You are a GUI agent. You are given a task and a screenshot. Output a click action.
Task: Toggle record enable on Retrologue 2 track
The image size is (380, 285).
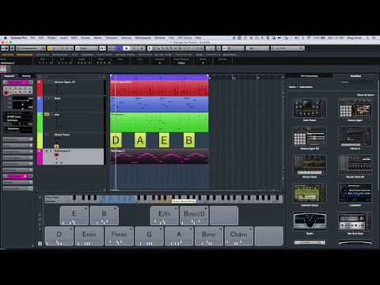tap(56, 155)
